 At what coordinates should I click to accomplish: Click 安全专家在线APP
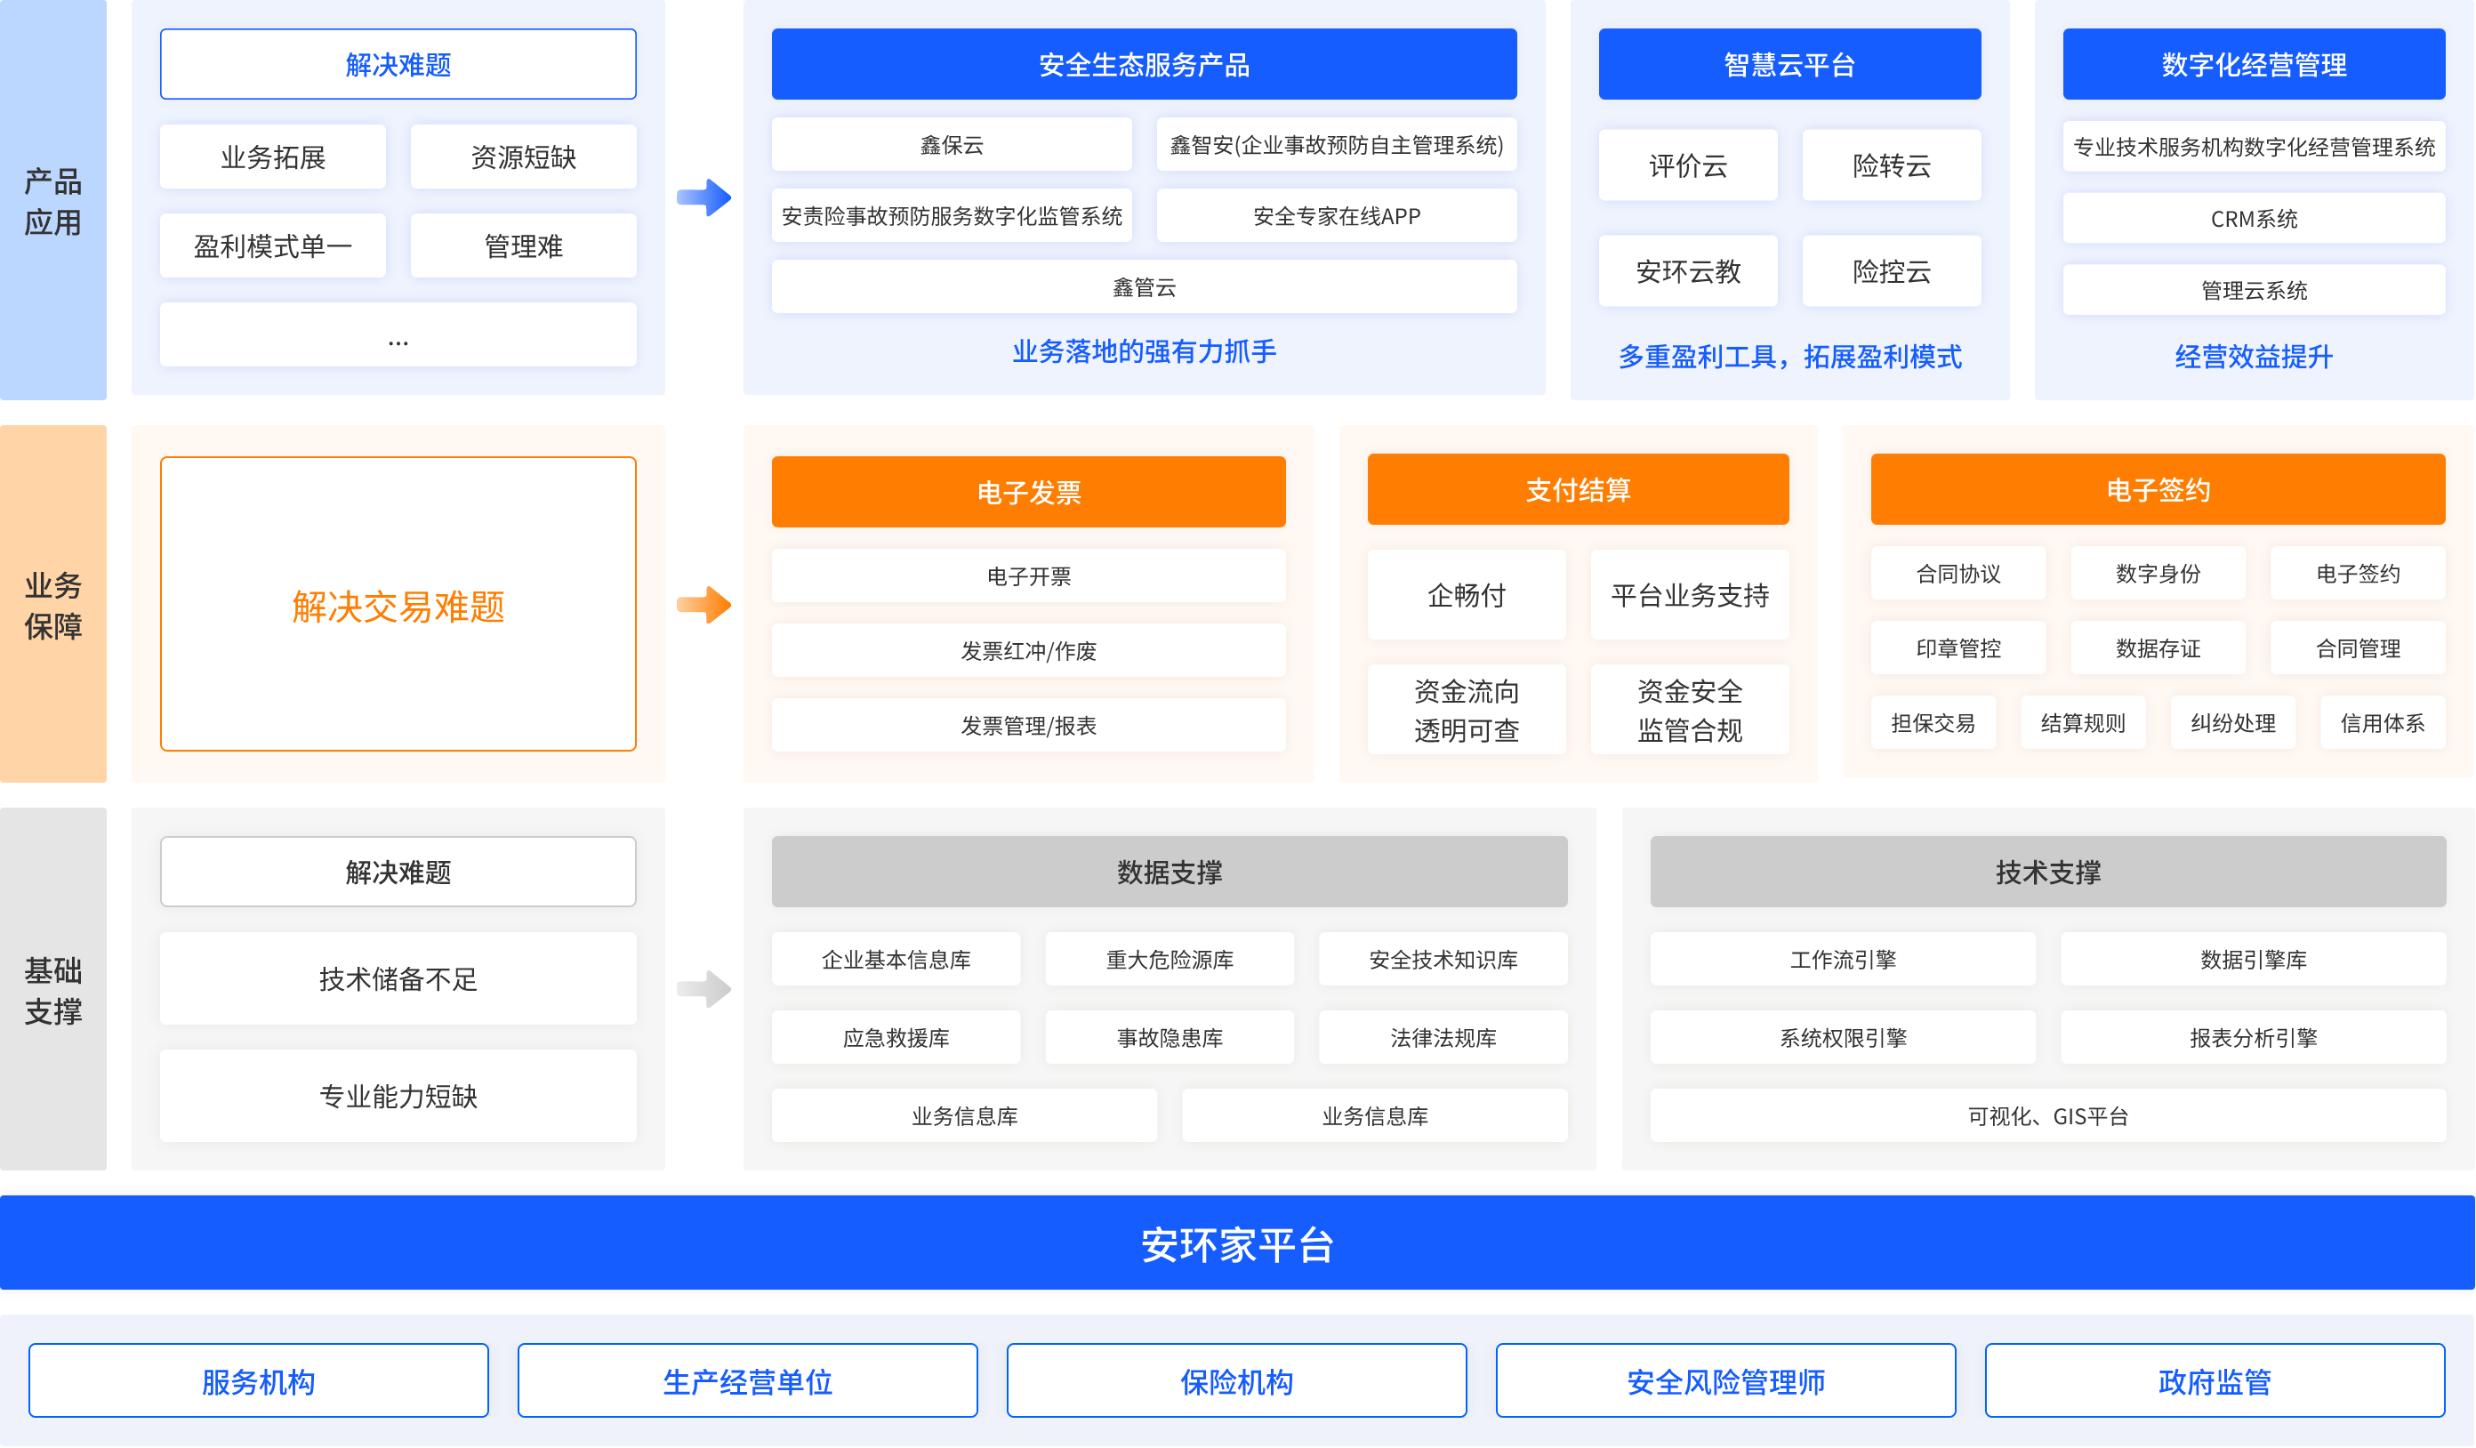(1336, 215)
